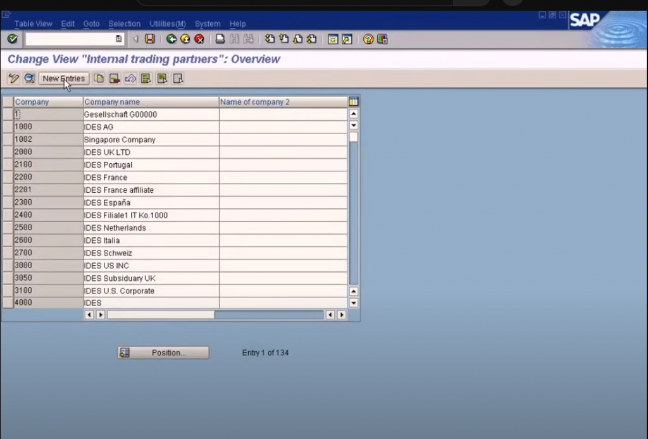Select the row selector for IDES Schweiz

pyautogui.click(x=8, y=253)
